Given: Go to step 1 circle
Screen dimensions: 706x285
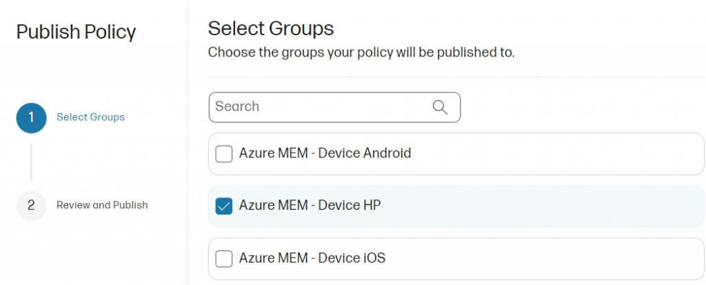Looking at the screenshot, I should pyautogui.click(x=31, y=118).
